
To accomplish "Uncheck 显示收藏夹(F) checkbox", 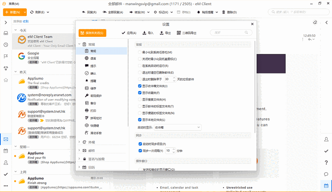I will tap(139, 93).
